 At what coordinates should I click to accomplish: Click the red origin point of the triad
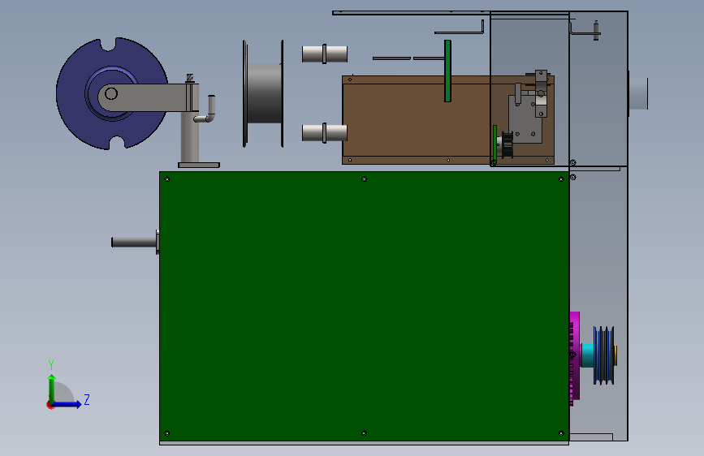click(x=50, y=405)
